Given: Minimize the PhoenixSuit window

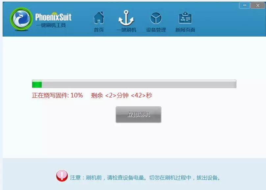Looking at the screenshot, I should click(244, 5).
